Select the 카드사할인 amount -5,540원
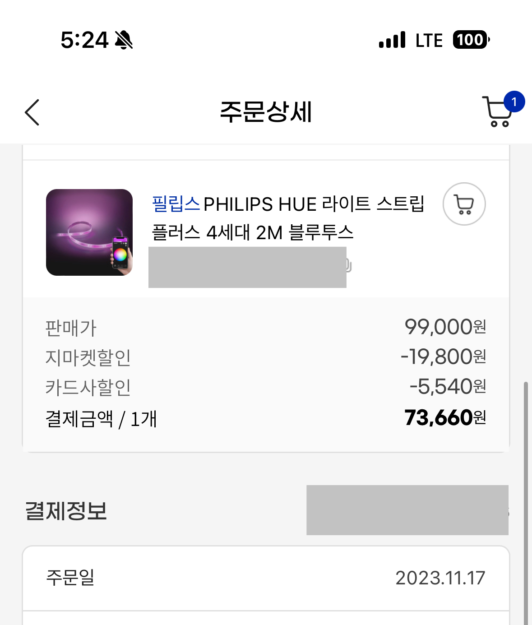Viewport: 532px width, 625px height. pyautogui.click(x=448, y=387)
